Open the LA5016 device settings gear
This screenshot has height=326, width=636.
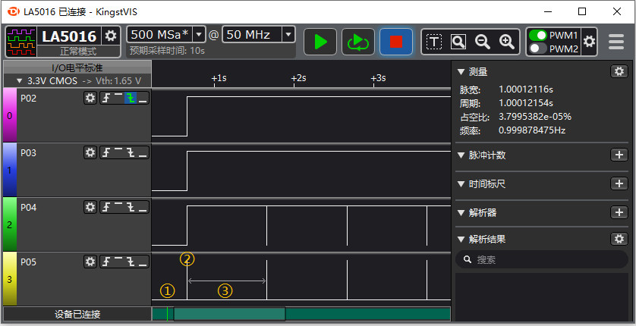[x=111, y=36]
